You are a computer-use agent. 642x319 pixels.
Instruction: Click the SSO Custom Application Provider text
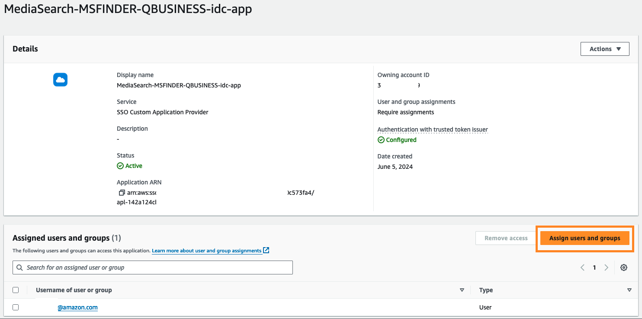(163, 112)
